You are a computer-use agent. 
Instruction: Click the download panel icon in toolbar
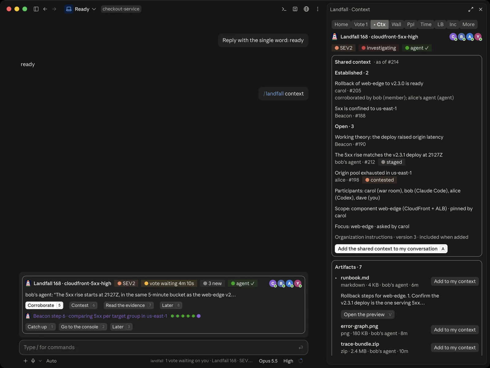click(295, 9)
